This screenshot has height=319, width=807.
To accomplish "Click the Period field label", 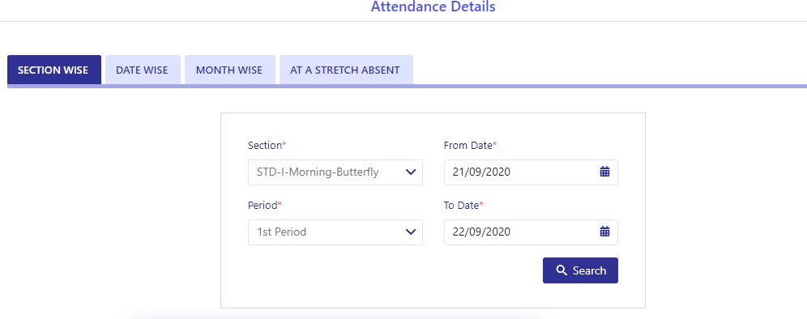I will click(x=264, y=206).
